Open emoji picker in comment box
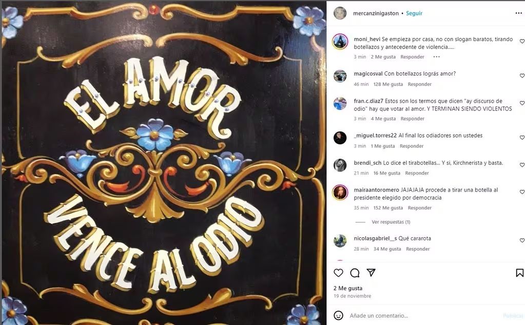 [x=339, y=316]
